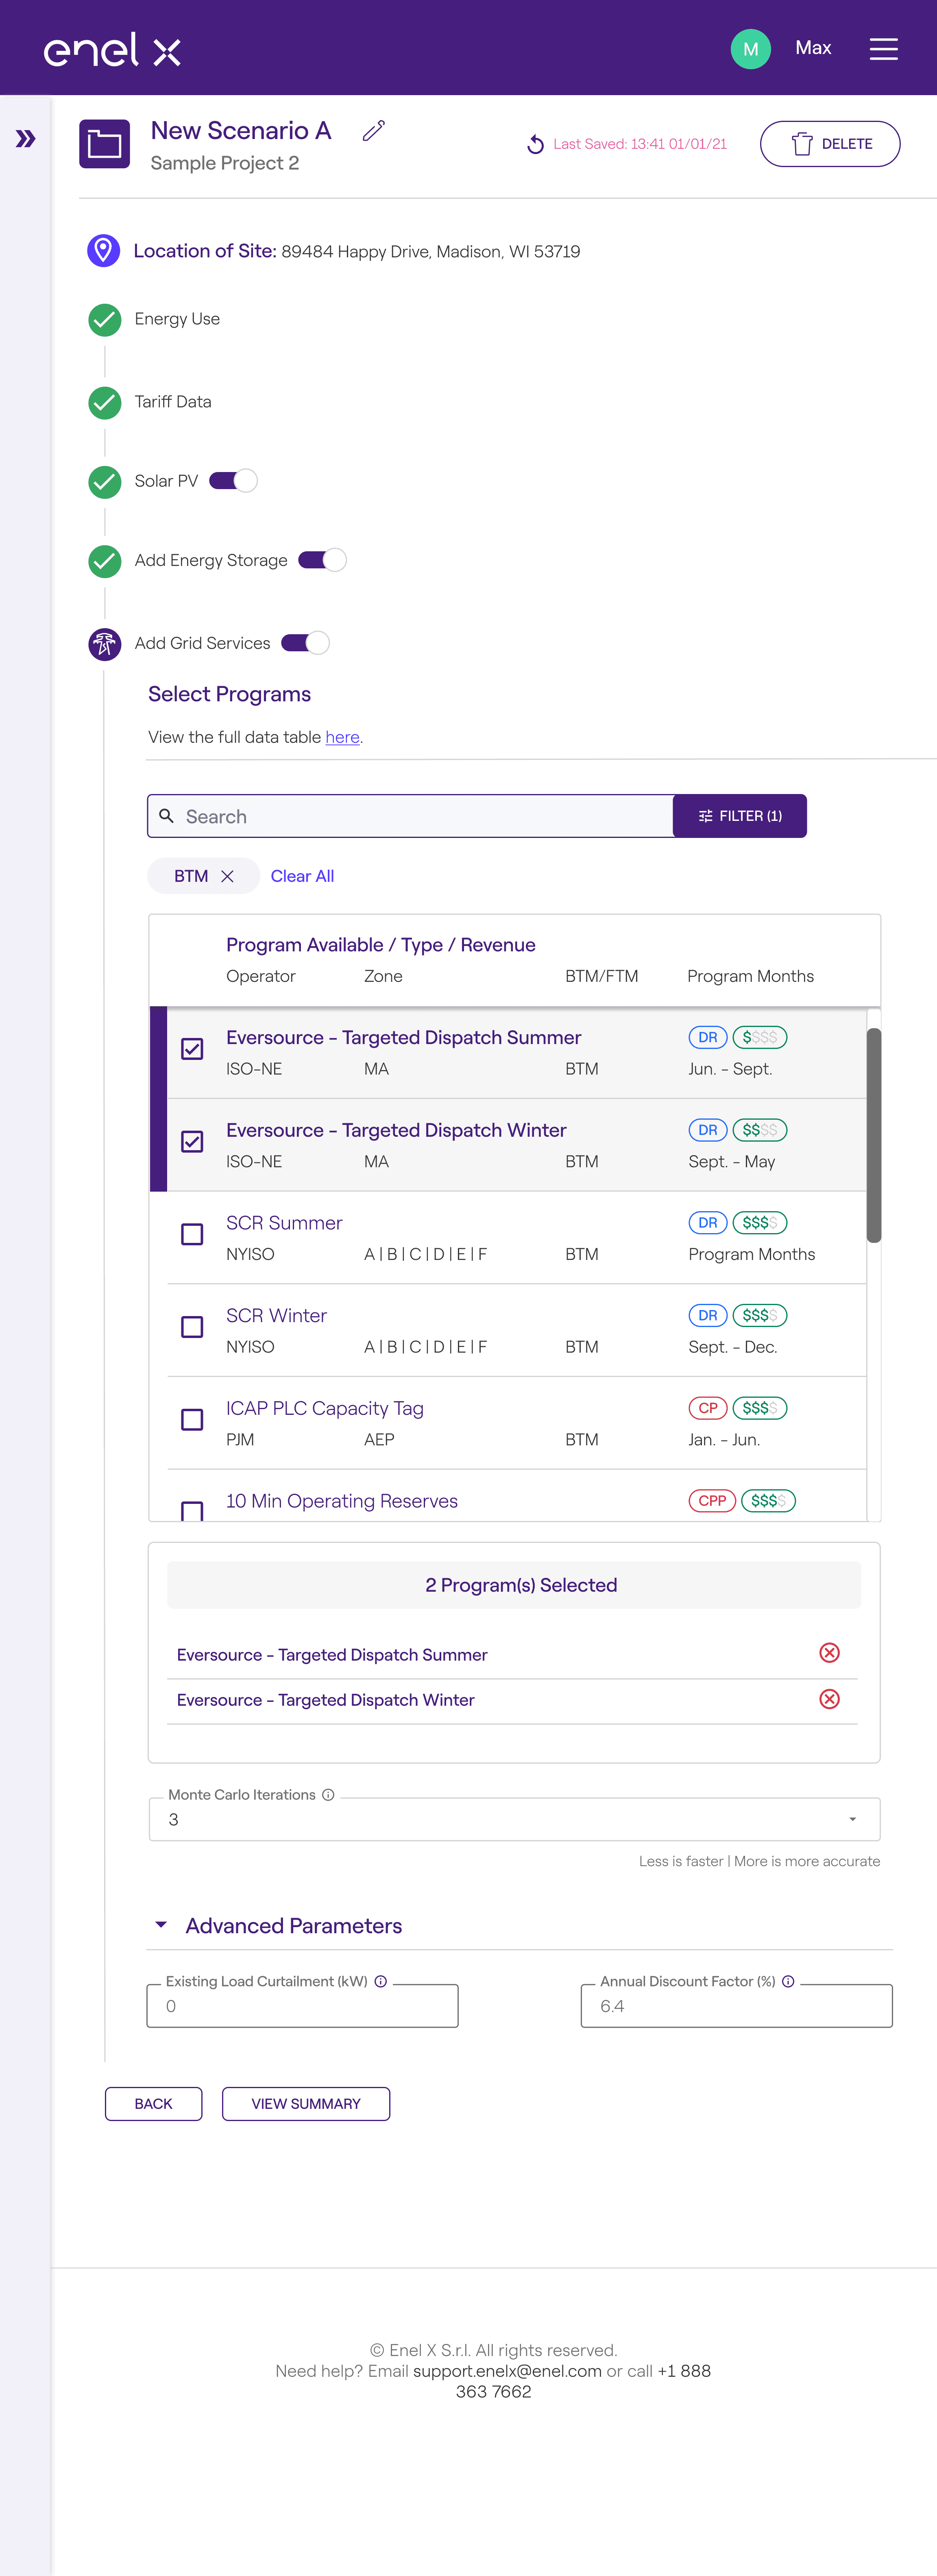Open the Energy Use step checkmark
This screenshot has height=2576, width=937.
point(104,320)
